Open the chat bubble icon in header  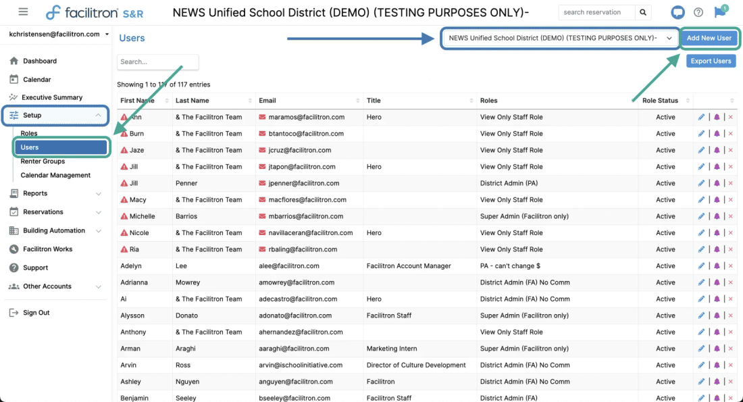677,12
